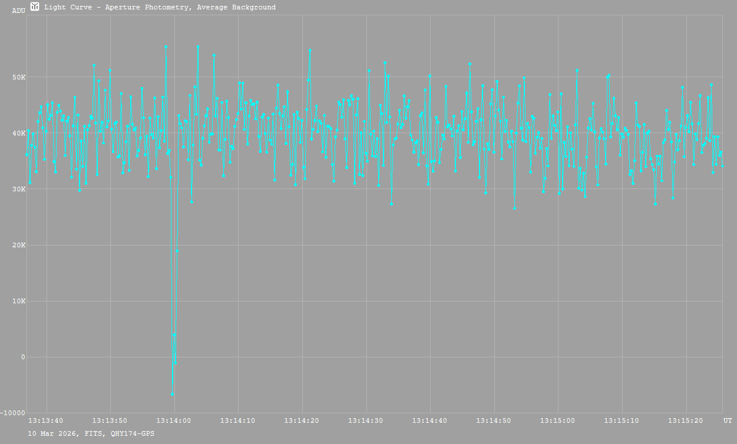The width and height of the screenshot is (737, 444).
Task: Click the 13:15:20 time axis label
Action: [686, 420]
